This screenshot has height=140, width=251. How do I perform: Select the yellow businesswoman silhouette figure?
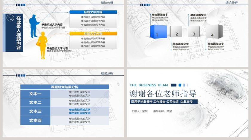[42, 46]
